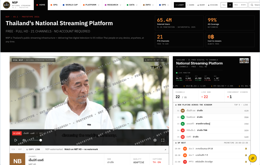
Task: Open Watch on NBT HD no watermark link
Action: [81, 149]
